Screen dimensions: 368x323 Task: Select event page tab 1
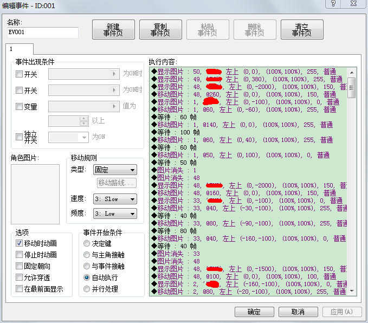(20, 49)
